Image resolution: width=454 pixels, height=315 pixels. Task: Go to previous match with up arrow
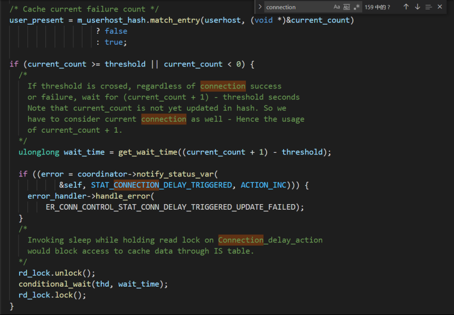coord(406,7)
